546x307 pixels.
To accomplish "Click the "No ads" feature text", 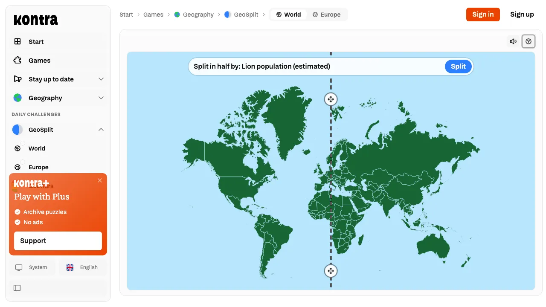I will click(33, 222).
